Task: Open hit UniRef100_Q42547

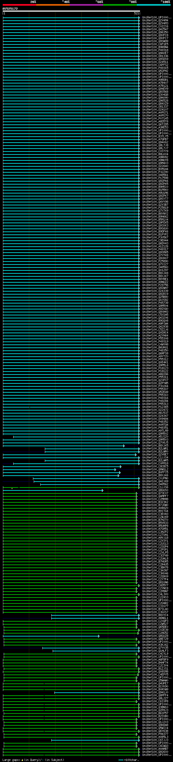Action: (x=155, y=29)
